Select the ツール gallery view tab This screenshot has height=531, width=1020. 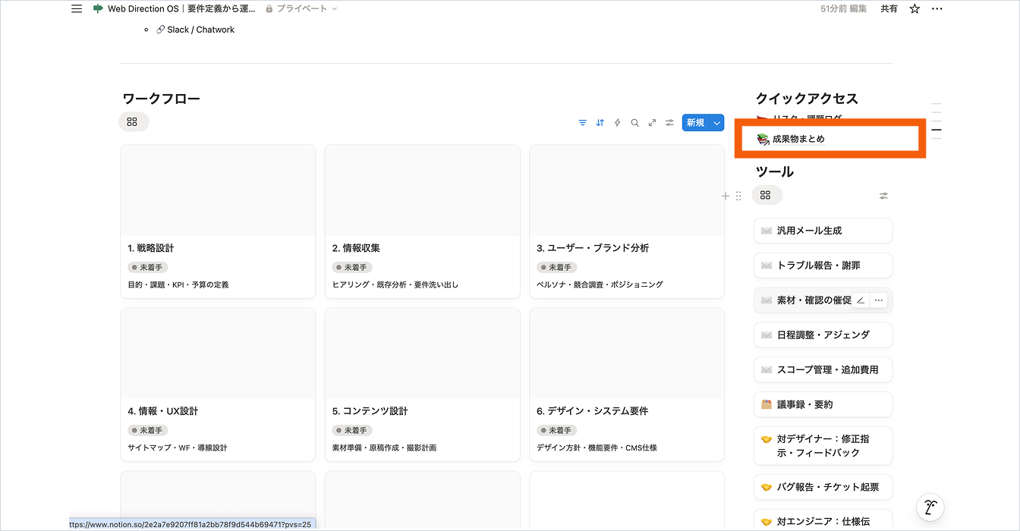click(x=766, y=196)
